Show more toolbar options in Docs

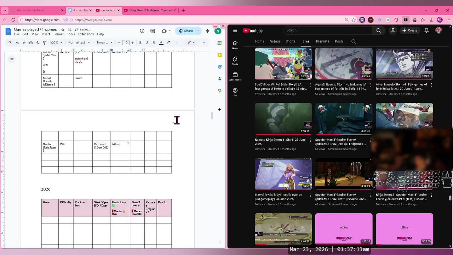click(177, 42)
